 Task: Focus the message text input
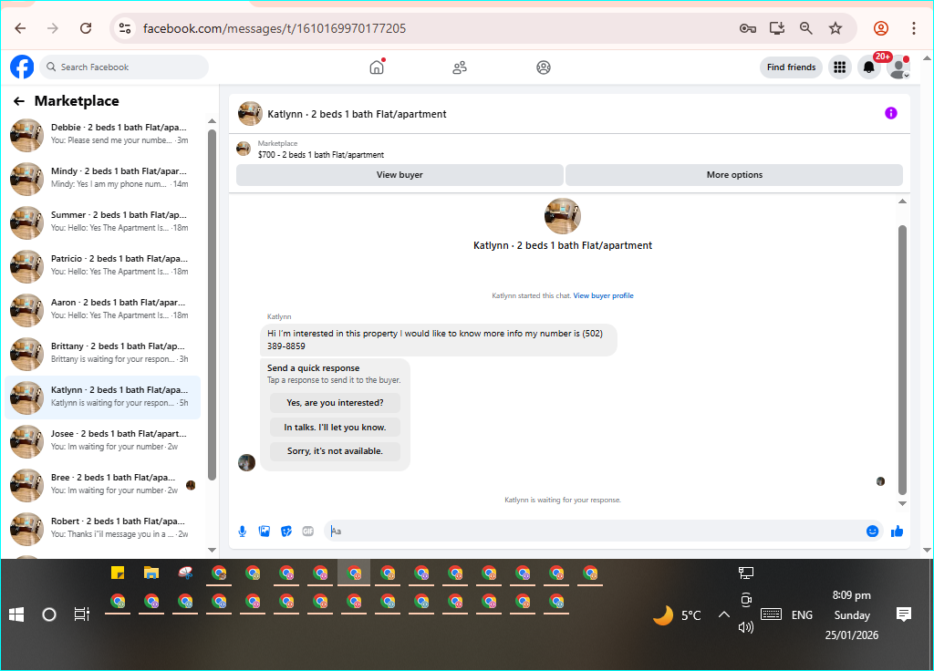click(596, 532)
